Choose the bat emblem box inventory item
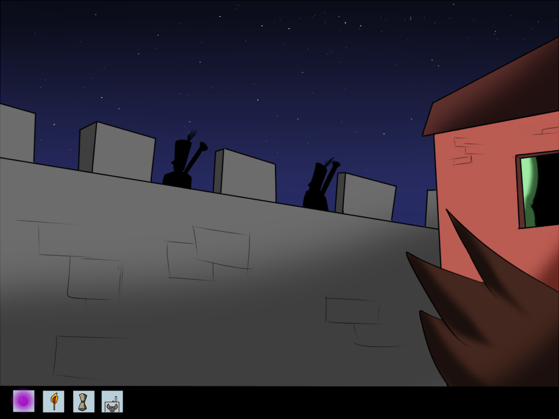The image size is (559, 419). pos(112,402)
